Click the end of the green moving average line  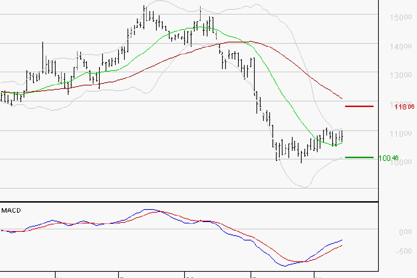pyautogui.click(x=342, y=142)
